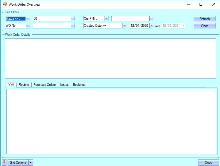Switch to the Routing tab

click(24, 85)
